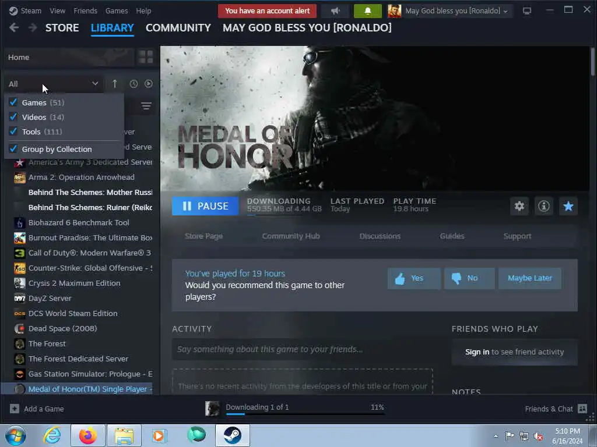Click the Friends & Chat icon
Image resolution: width=597 pixels, height=447 pixels.
point(582,409)
